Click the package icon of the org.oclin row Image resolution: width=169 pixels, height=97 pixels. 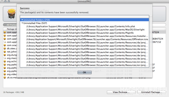5,61
